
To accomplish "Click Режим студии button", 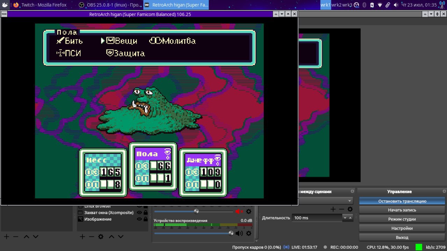I will click(x=402, y=219).
